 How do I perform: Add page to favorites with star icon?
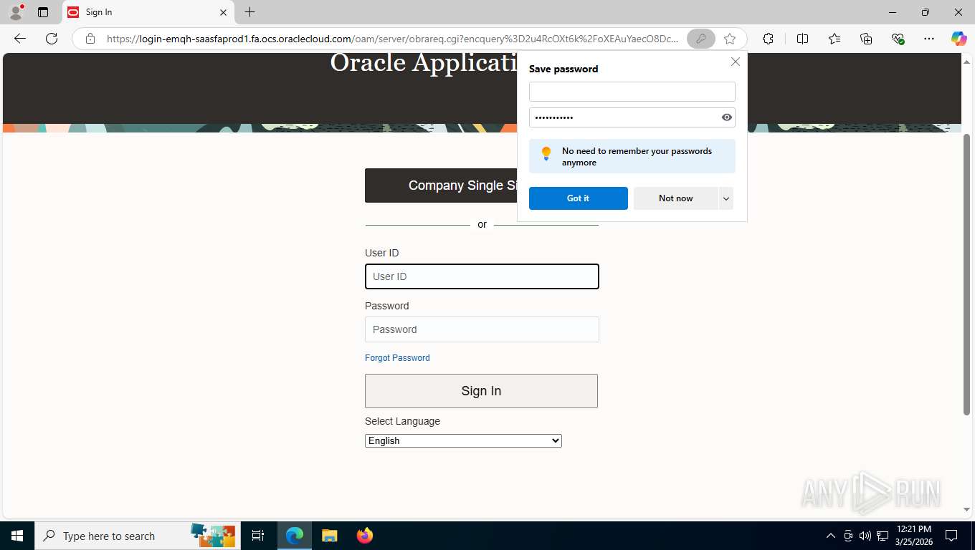pos(730,39)
